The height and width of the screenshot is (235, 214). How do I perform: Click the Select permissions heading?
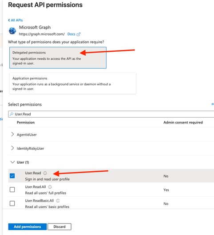pos(25,104)
